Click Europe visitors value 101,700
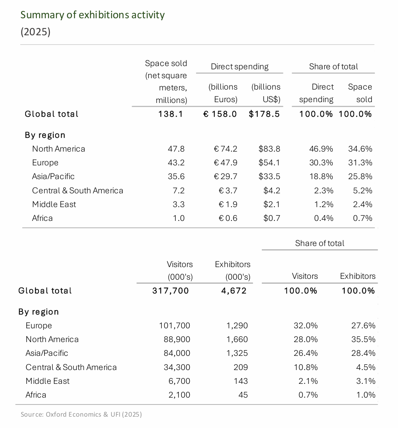The width and height of the screenshot is (398, 428). pos(174,325)
